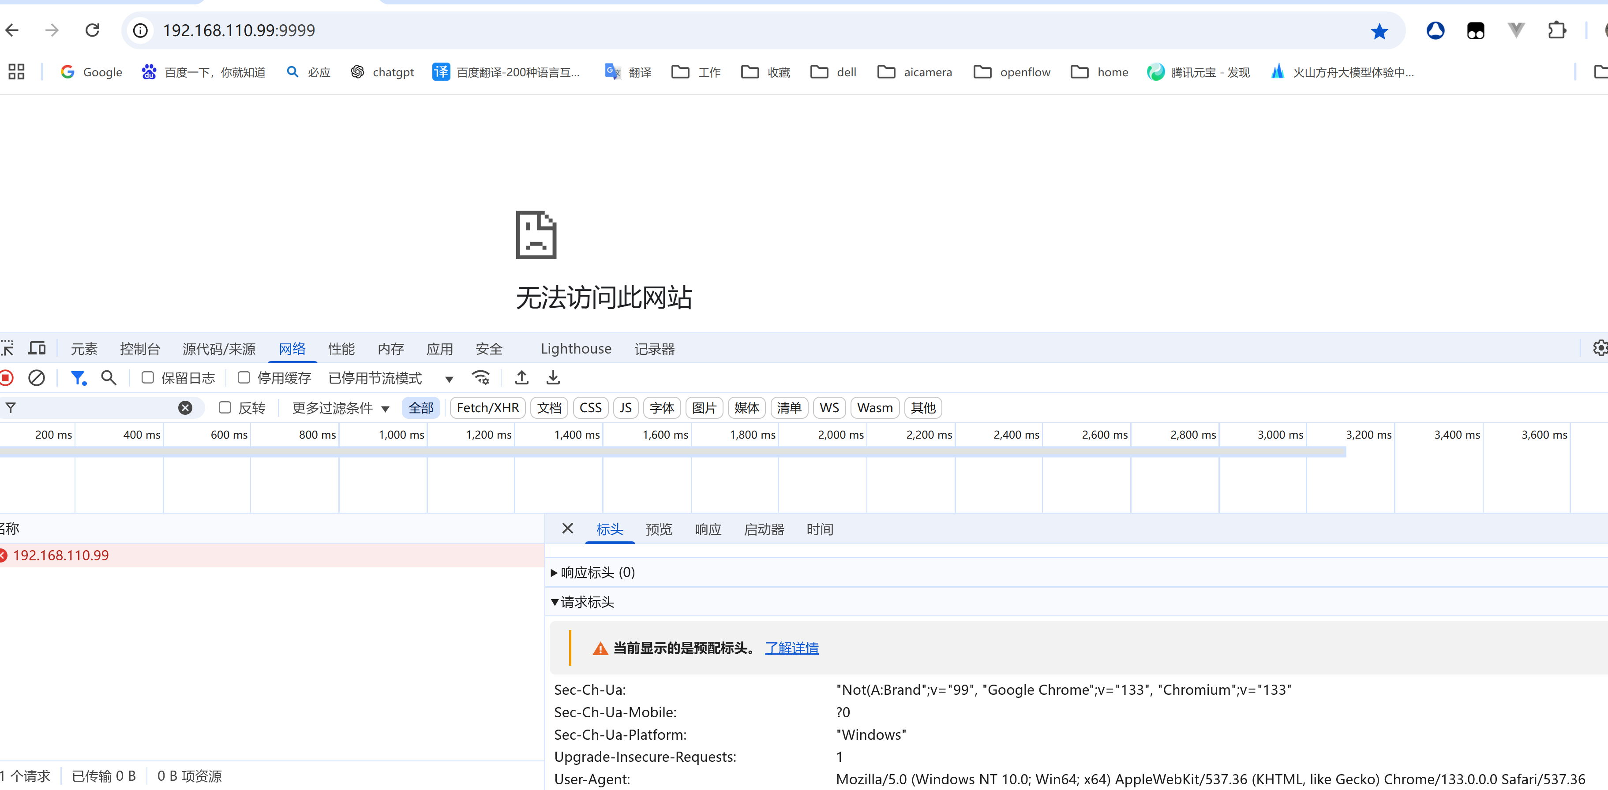Open the apps grid shortcut
Viewport: 1608px width, 790px height.
[x=16, y=72]
